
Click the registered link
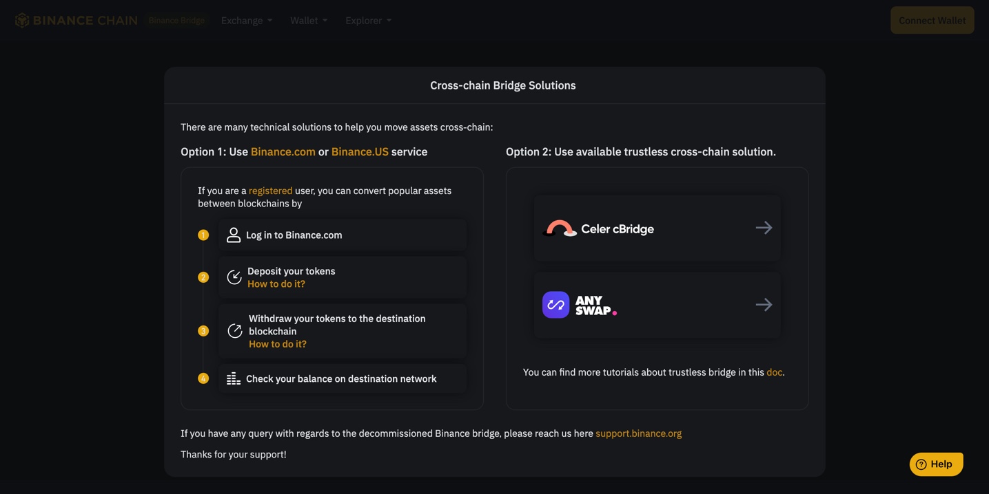pyautogui.click(x=270, y=191)
